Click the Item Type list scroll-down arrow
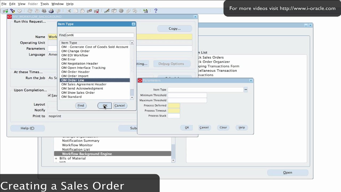The image size is (341, 192). click(132, 98)
